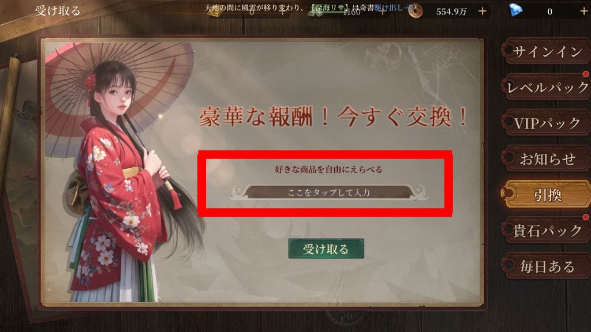The width and height of the screenshot is (591, 332).
Task: Add coins with plus beside 554.9万
Action: (x=482, y=12)
